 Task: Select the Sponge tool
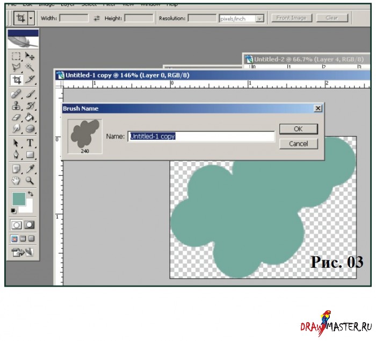[30, 129]
